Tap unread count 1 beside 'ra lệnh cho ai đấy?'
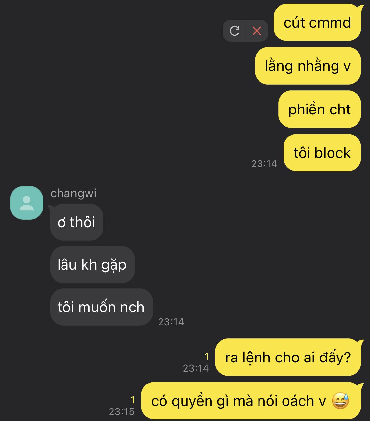The width and height of the screenshot is (370, 421). pyautogui.click(x=207, y=356)
